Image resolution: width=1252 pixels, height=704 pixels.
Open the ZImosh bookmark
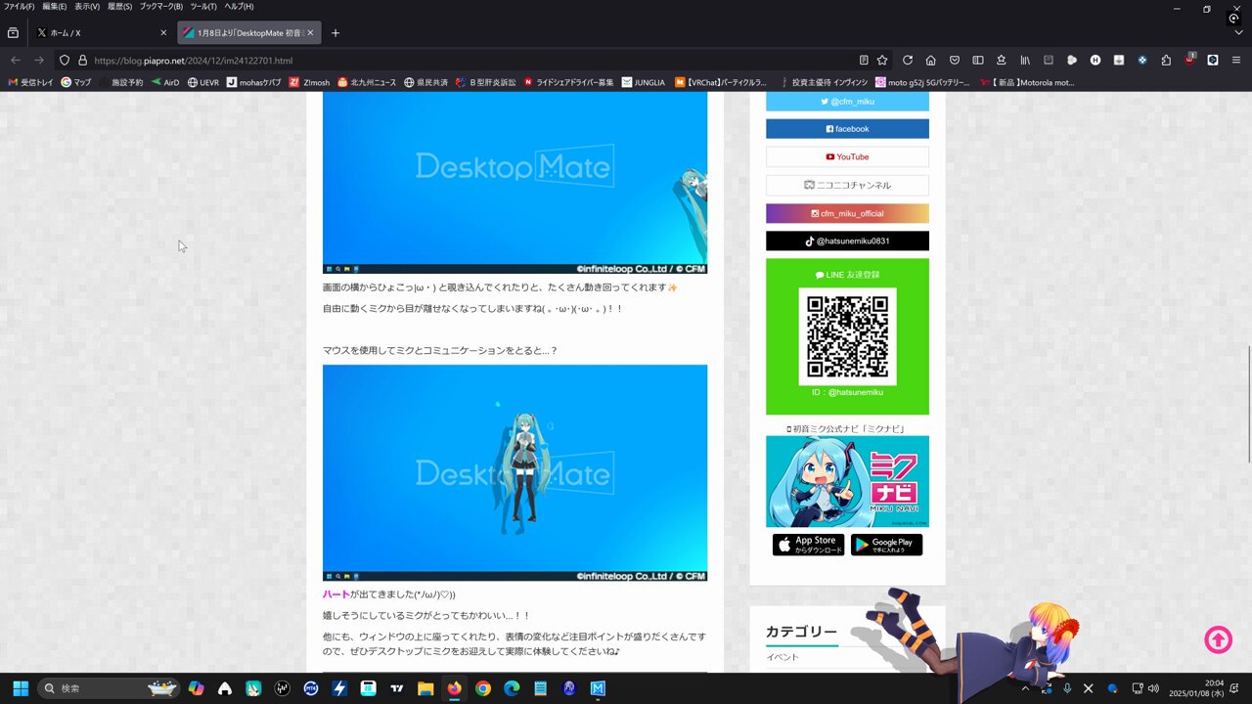click(310, 82)
